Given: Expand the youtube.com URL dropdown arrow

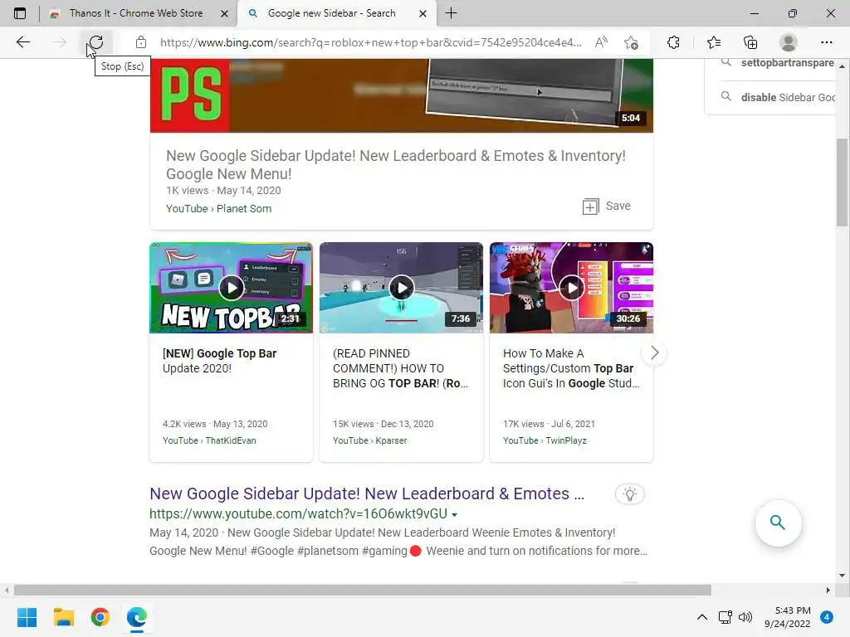Looking at the screenshot, I should pos(454,514).
